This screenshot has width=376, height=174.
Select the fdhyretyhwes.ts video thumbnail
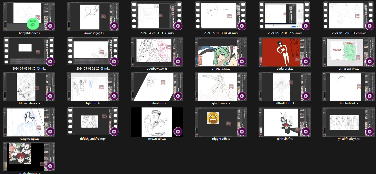coord(29,87)
